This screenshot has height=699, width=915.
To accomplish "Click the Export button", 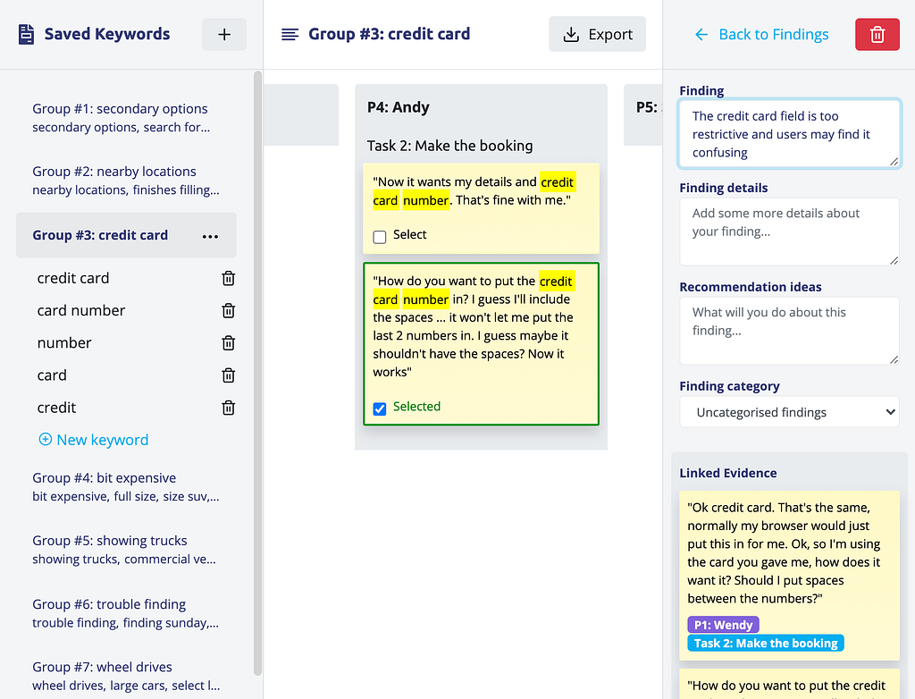I will tap(597, 35).
